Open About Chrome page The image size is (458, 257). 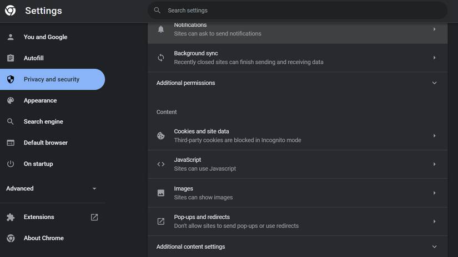(x=44, y=238)
